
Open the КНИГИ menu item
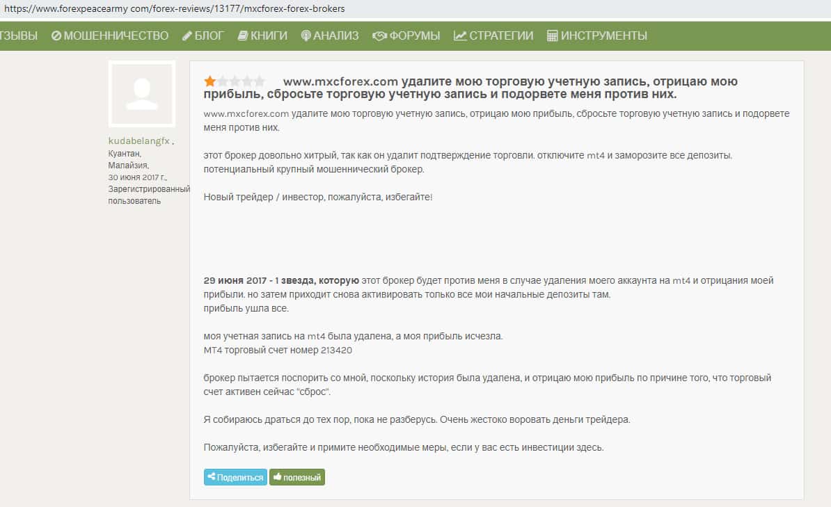click(262, 35)
